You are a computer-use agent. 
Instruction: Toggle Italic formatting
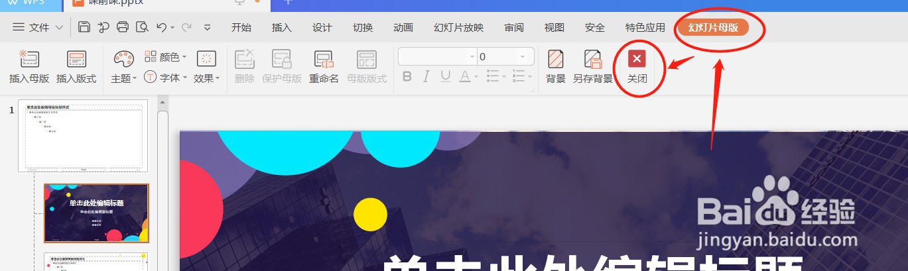point(426,76)
